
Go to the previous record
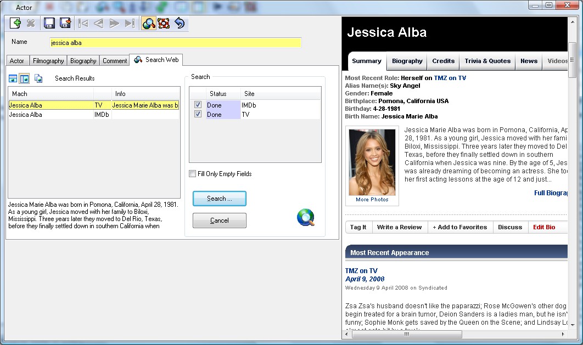point(98,24)
